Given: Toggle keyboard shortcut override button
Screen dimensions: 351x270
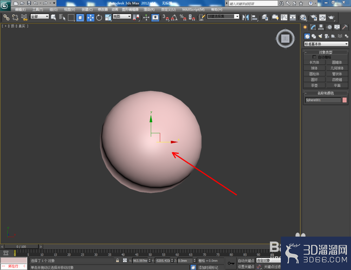Looking at the screenshot, I should [155, 17].
